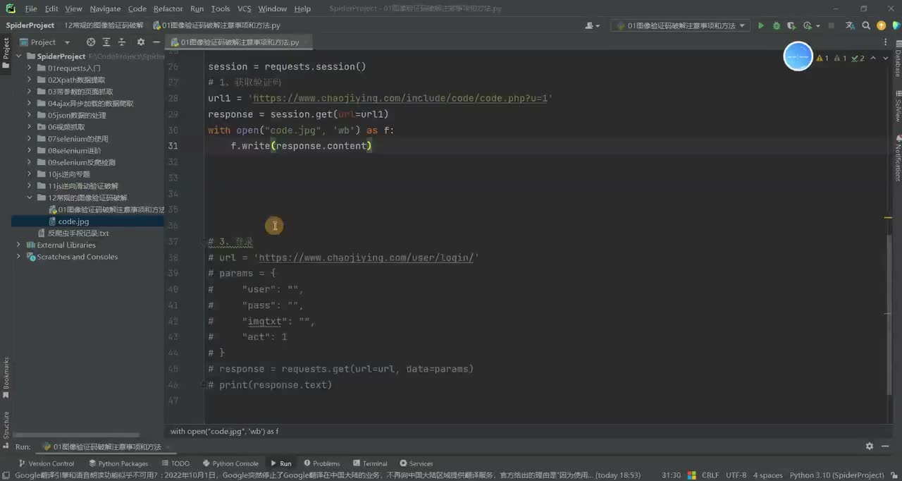Expand the 01requests入门 folder

[30, 68]
